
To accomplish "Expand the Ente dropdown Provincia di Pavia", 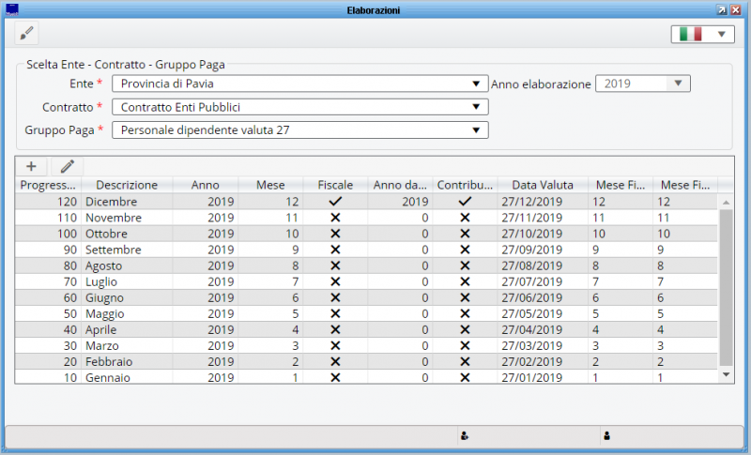I will pyautogui.click(x=477, y=83).
